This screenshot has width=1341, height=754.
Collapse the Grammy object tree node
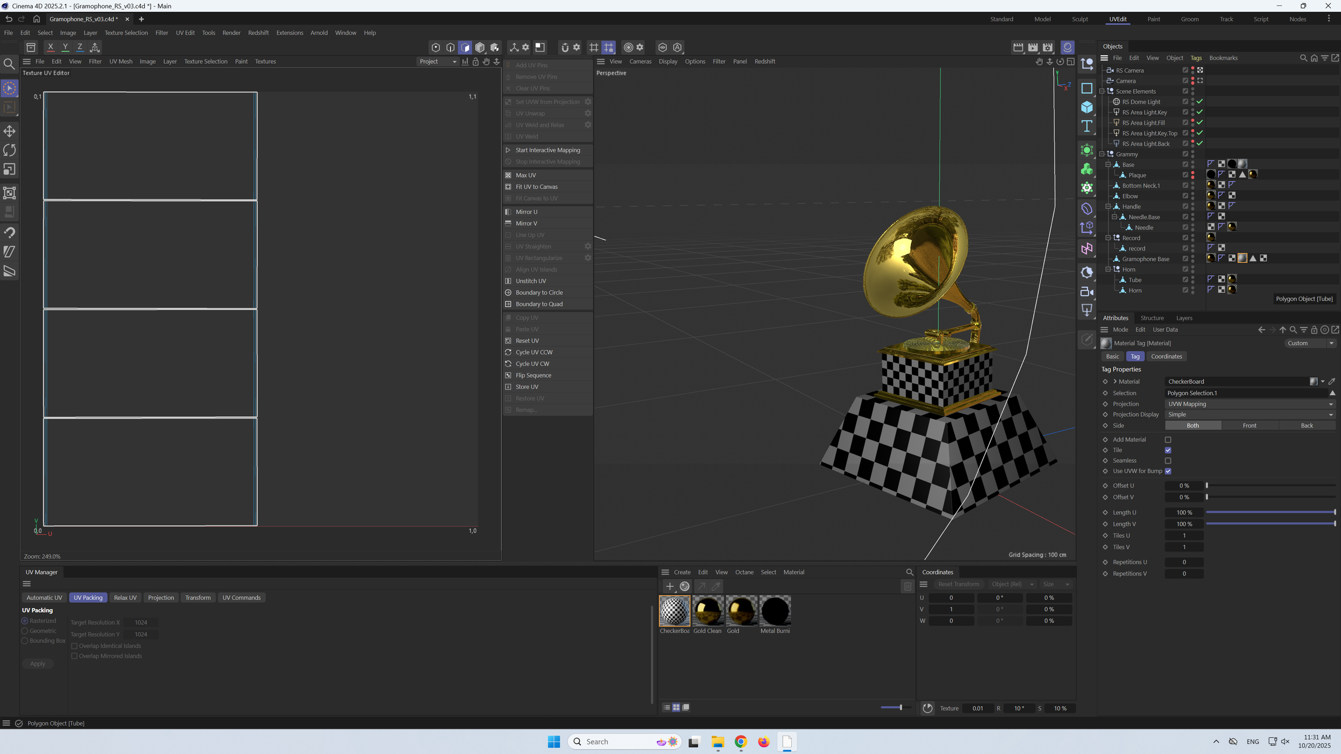coord(1102,154)
